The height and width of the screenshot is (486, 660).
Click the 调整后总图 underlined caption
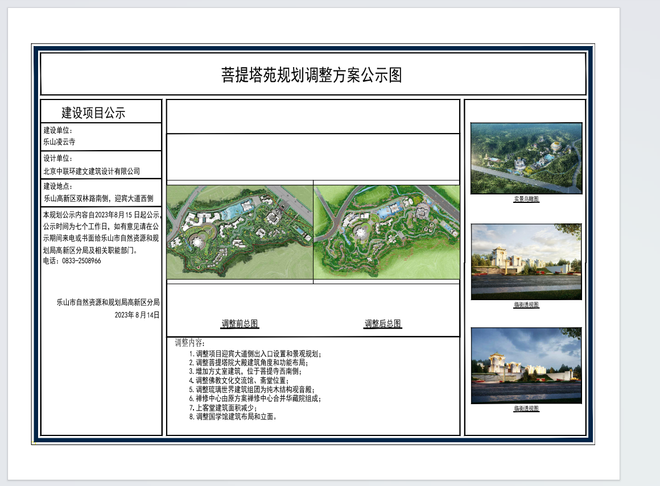tap(383, 324)
